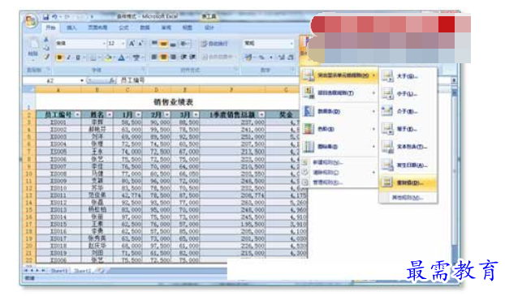Open filter dropdown on 2月 header

tap(166, 114)
